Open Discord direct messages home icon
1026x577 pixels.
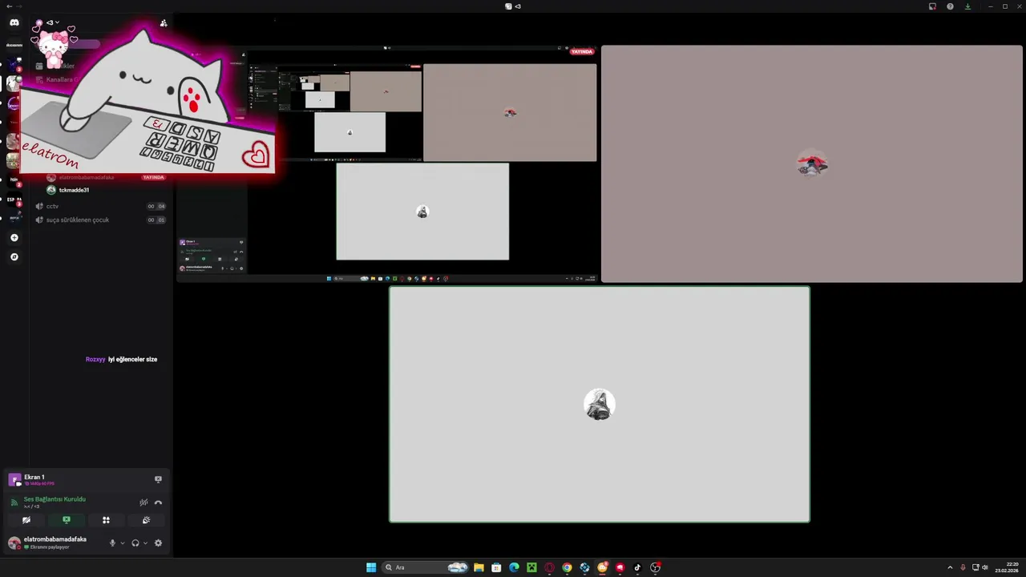(x=14, y=22)
